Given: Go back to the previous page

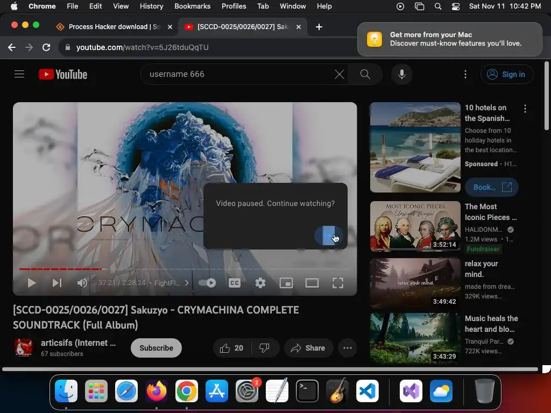Looking at the screenshot, I should (x=12, y=47).
